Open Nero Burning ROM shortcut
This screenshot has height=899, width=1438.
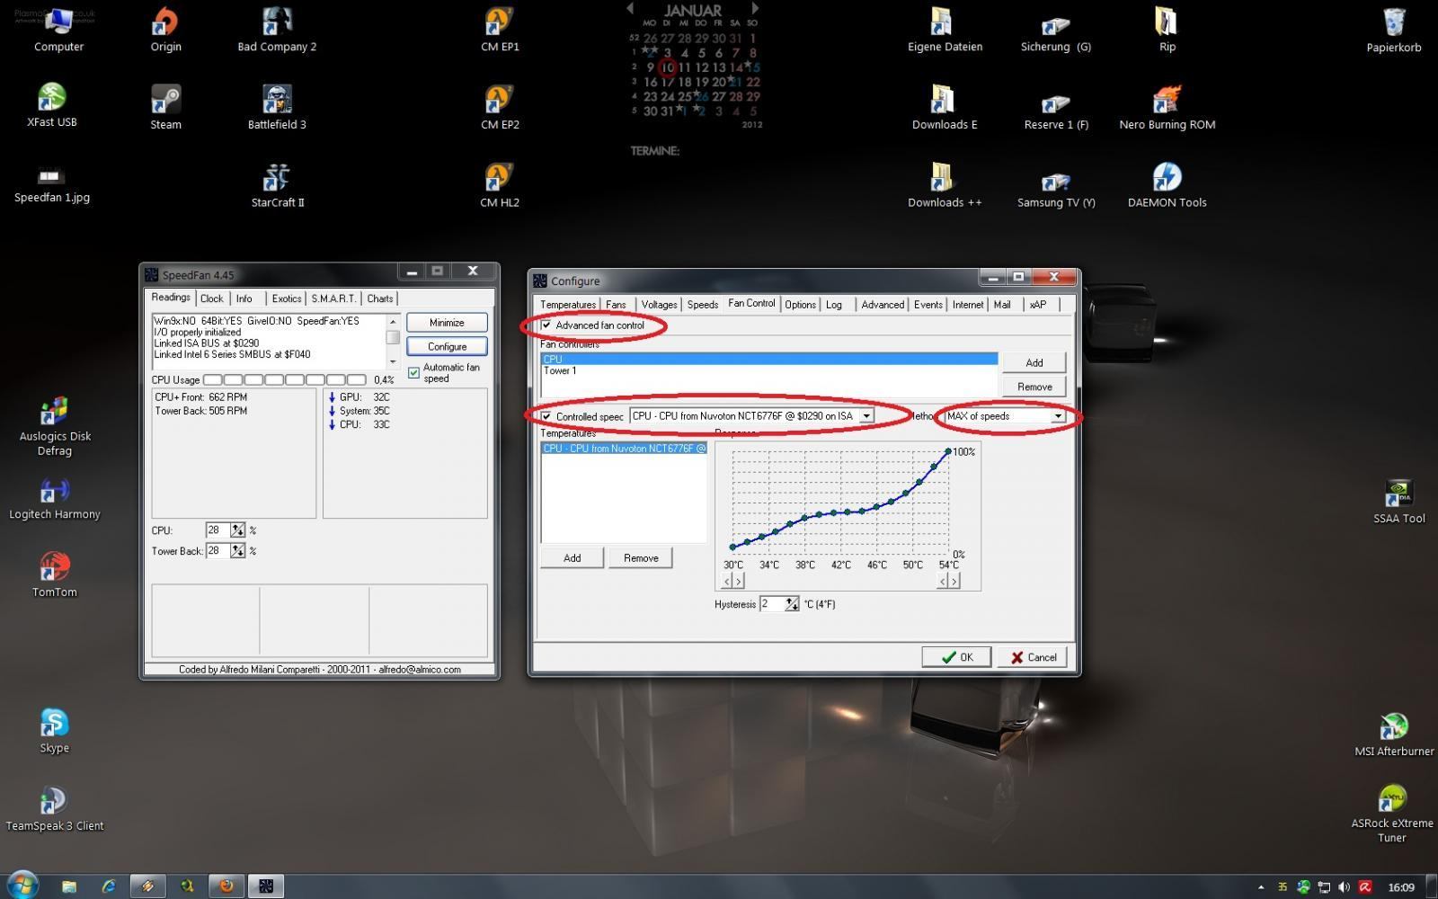click(1167, 107)
